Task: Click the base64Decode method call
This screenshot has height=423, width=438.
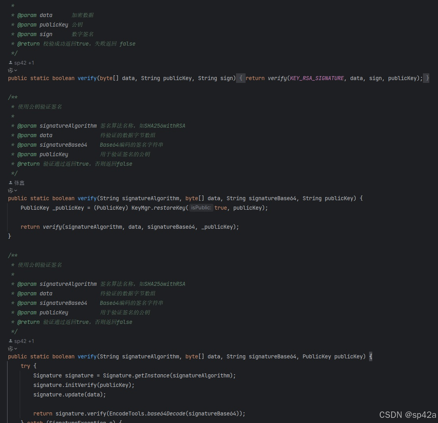Action: click(166, 414)
